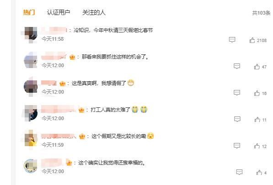Screen dimensions: 273x185
Task: Reply to the 这个确实让我觉得还蛮幸福的 comment
Action: pyautogui.click(x=239, y=172)
